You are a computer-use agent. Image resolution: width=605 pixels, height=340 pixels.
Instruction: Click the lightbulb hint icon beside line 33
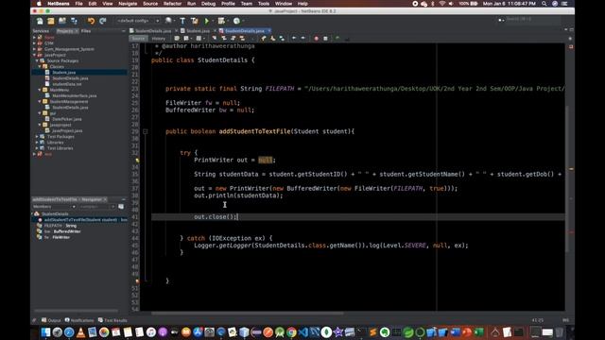pos(137,160)
